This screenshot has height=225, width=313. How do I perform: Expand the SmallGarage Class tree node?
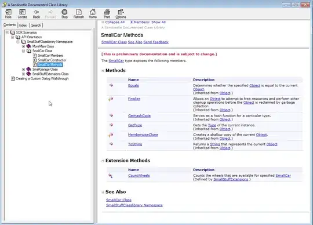(24, 70)
